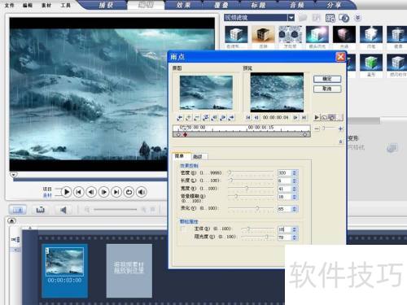The image size is (407, 305).
Task: Go to next frame in main player
Action: click(x=103, y=192)
